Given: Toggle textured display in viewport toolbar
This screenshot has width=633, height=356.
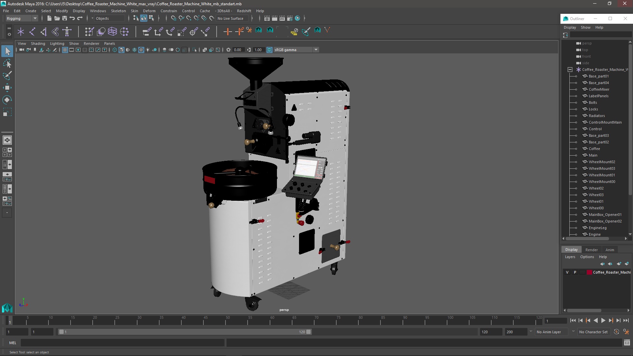Looking at the screenshot, I should (x=141, y=50).
